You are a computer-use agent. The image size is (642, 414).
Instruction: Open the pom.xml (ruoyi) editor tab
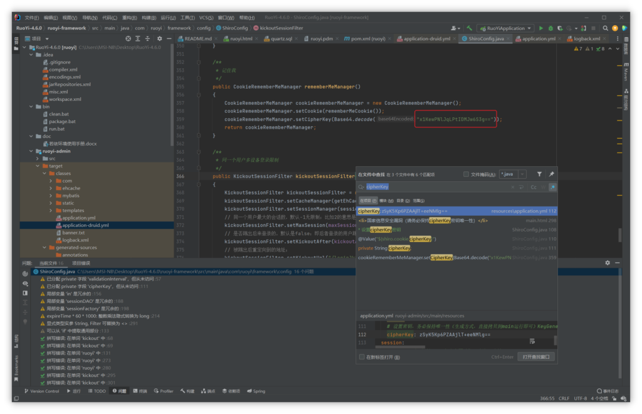pyautogui.click(x=367, y=38)
